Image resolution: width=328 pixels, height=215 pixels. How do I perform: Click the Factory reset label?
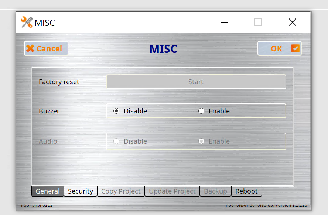(59, 82)
